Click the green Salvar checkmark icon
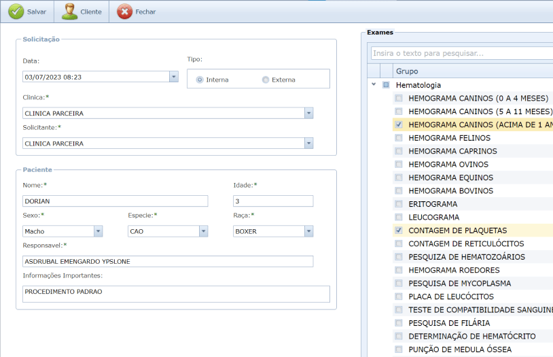 pos(16,12)
